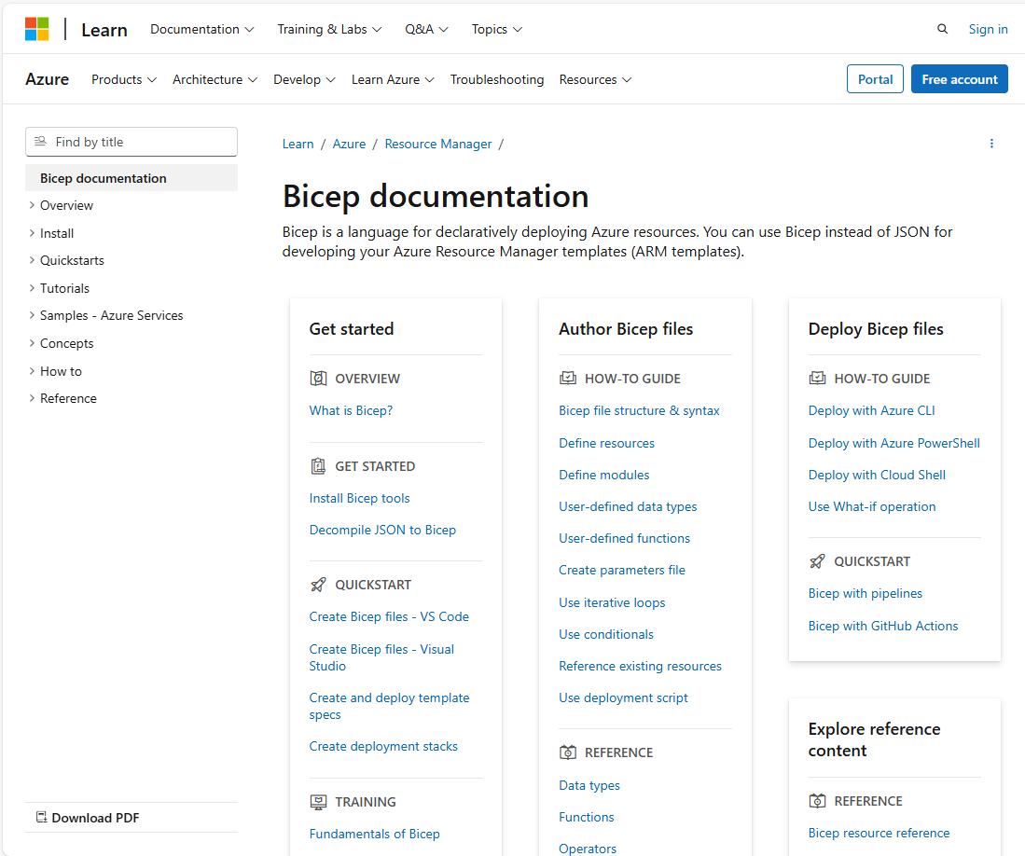Viewport: 1025px width, 856px height.
Task: Open the more actions three-dot menu near breadcrumbs
Action: [991, 143]
